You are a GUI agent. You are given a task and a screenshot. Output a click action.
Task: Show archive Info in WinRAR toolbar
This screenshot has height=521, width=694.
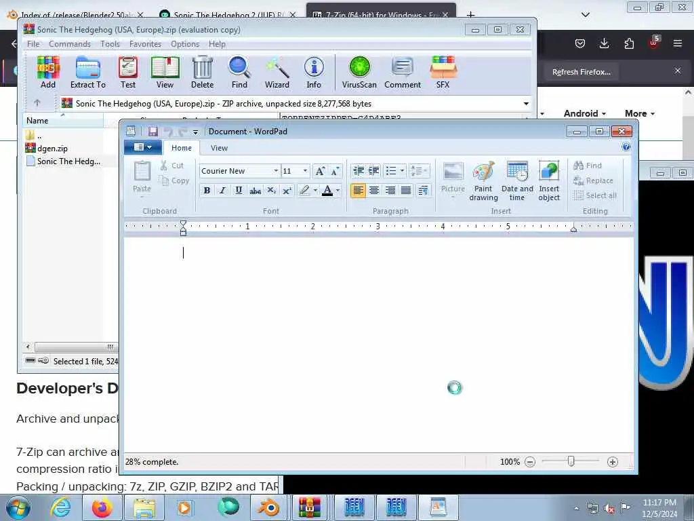coord(314,72)
